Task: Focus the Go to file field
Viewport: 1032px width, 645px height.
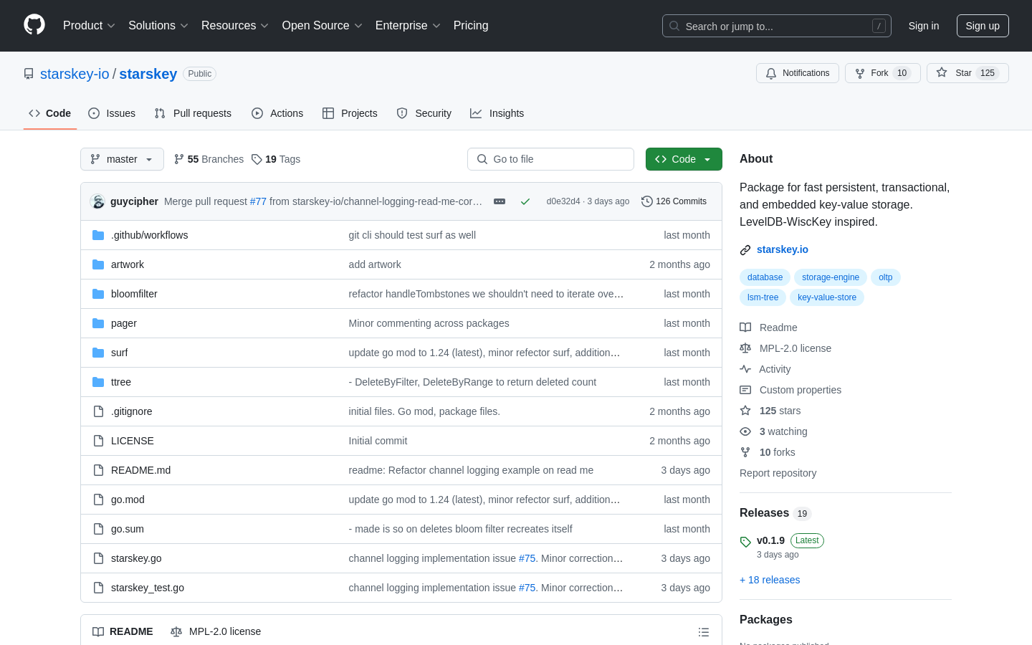Action: click(550, 159)
